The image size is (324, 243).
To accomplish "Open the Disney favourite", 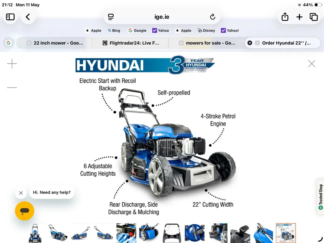I will [206, 31].
